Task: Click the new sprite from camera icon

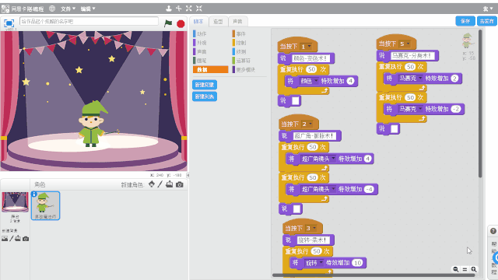Action: [x=180, y=184]
